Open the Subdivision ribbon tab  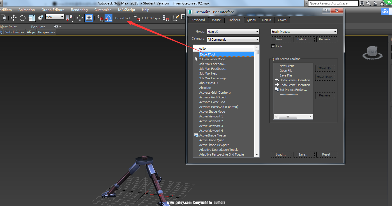[x=15, y=32]
